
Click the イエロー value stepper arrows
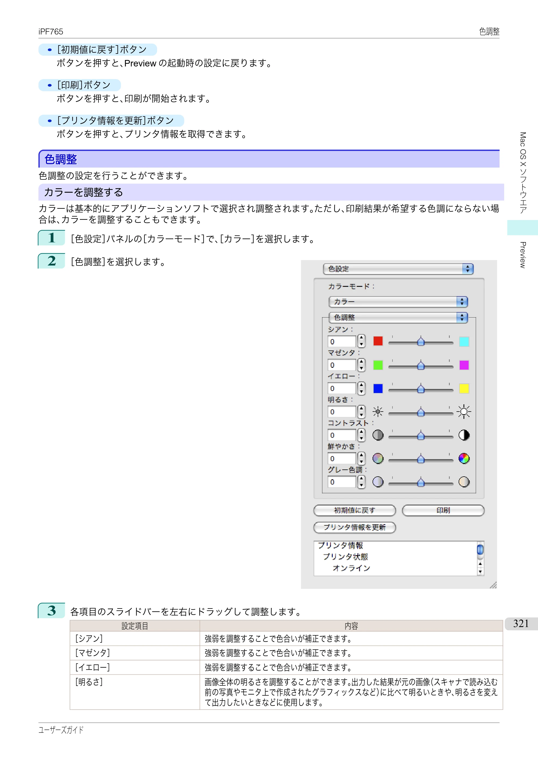(x=361, y=388)
